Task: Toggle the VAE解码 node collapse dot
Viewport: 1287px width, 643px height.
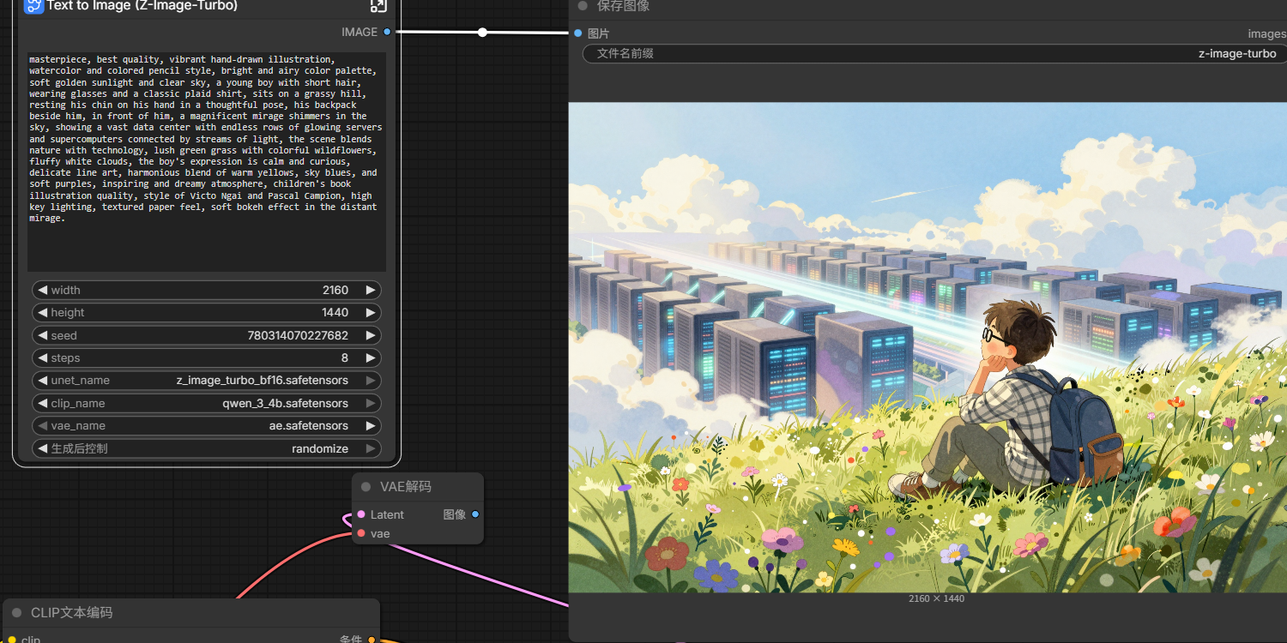Action: pyautogui.click(x=366, y=487)
